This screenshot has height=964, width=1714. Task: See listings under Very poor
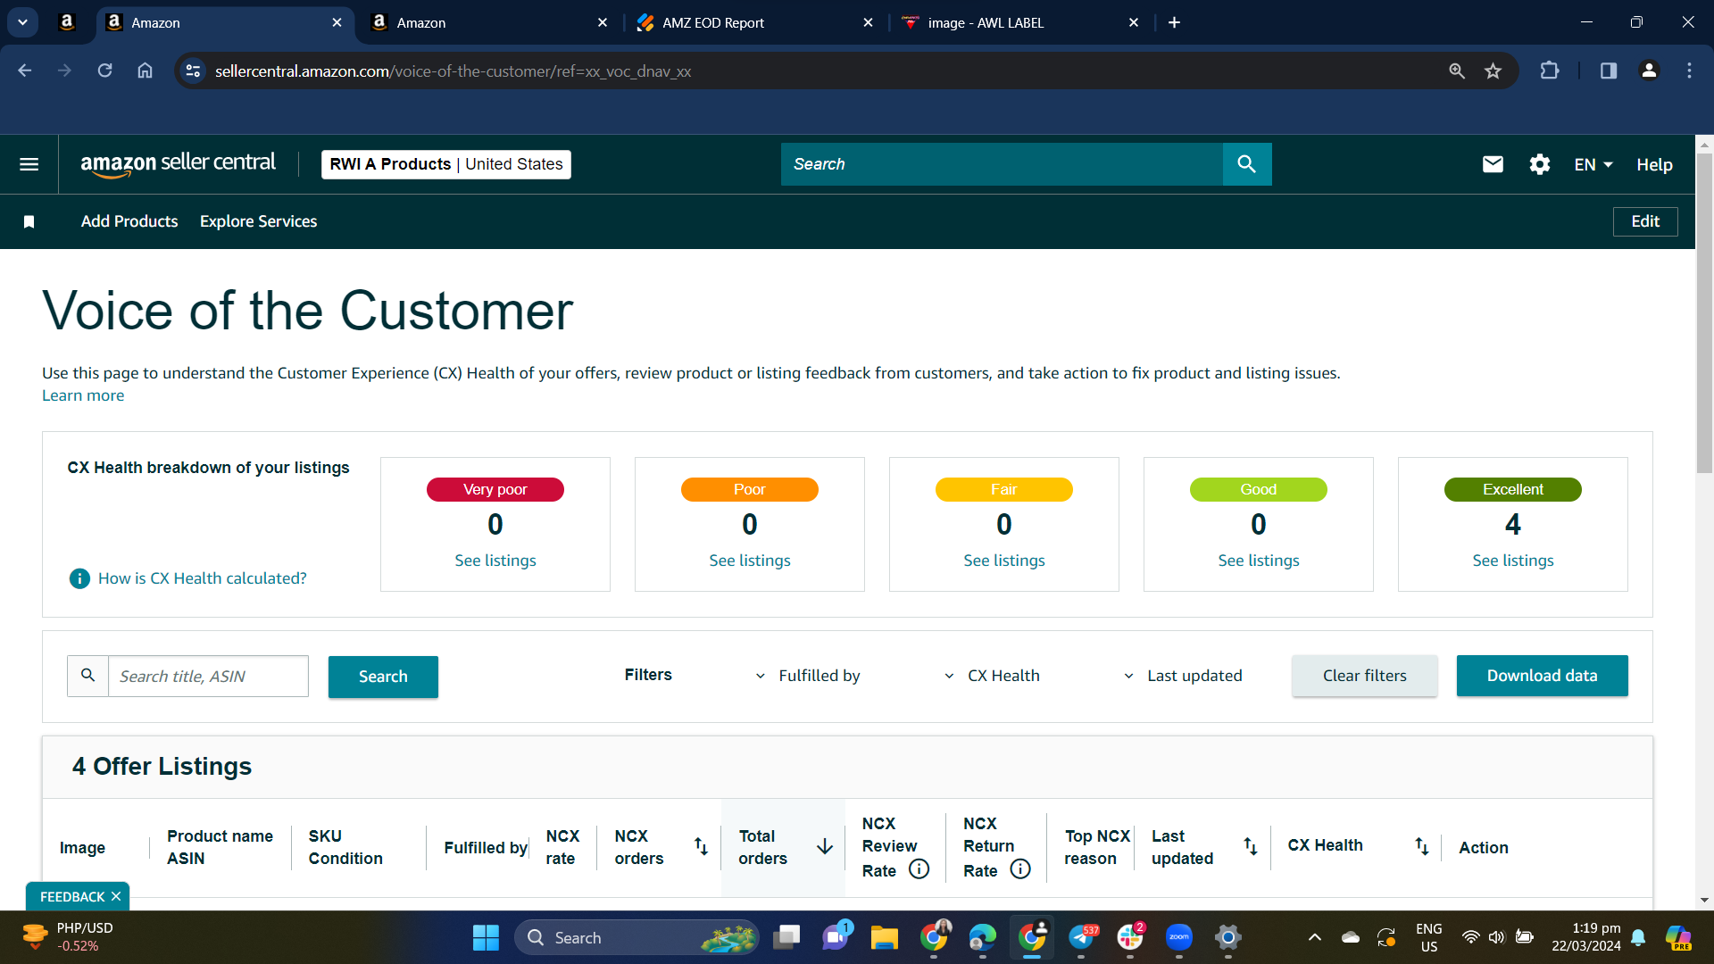495,561
